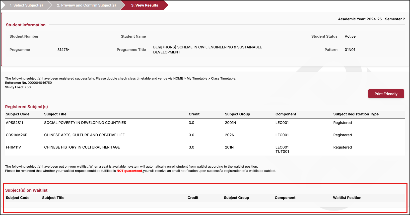Click the Registered Subject(s) heading
Screen dimensions: 410x215
(x=26, y=107)
